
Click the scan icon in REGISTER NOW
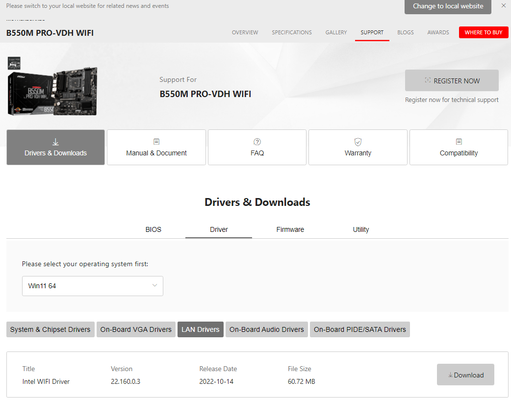click(x=428, y=80)
